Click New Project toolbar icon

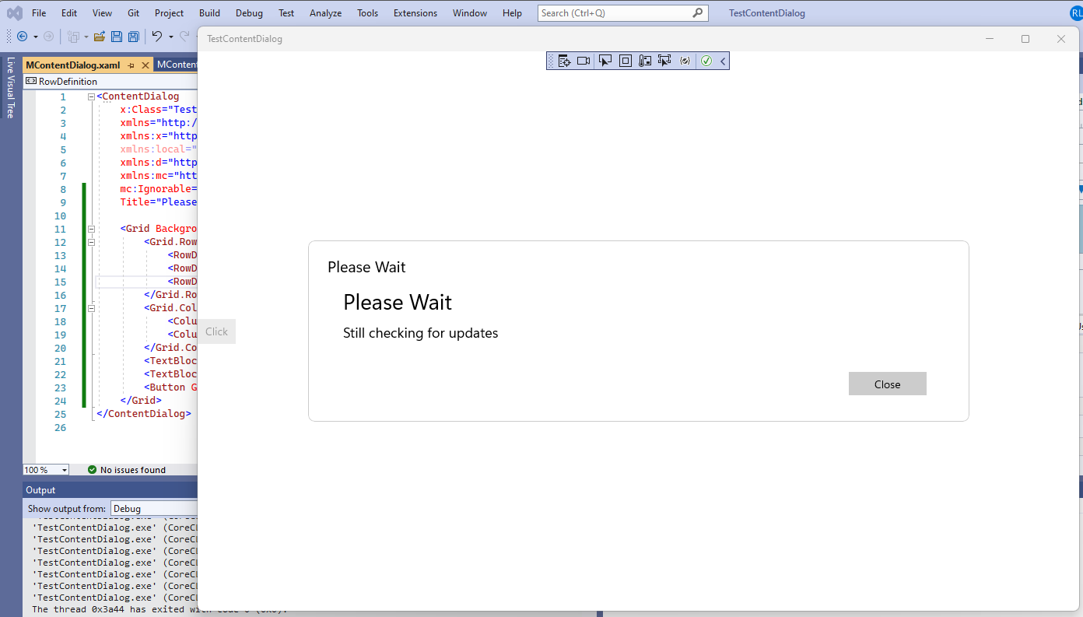point(73,37)
